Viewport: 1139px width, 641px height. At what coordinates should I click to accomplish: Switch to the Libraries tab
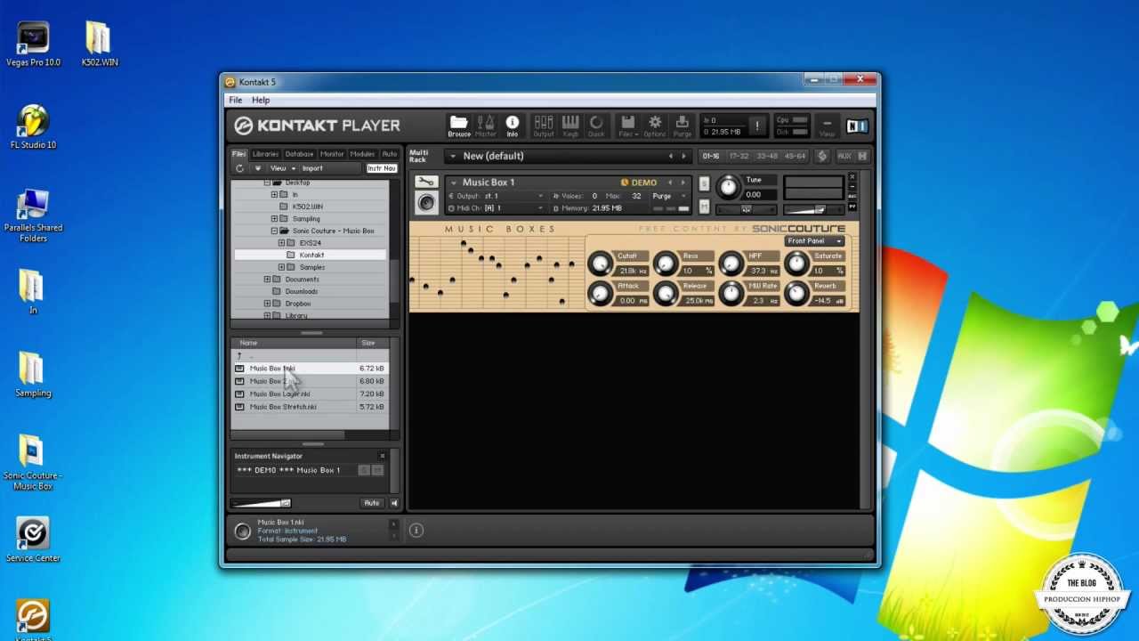[265, 154]
